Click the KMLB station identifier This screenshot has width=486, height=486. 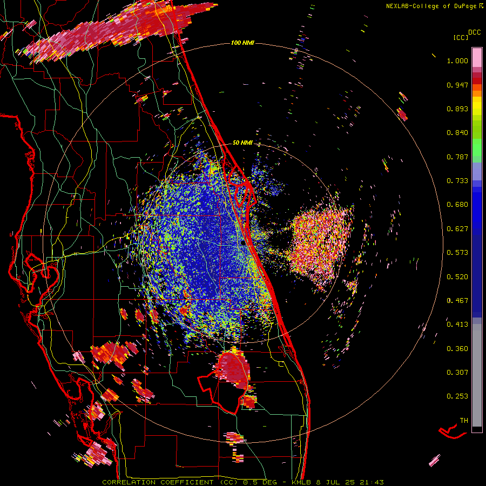[302, 482]
